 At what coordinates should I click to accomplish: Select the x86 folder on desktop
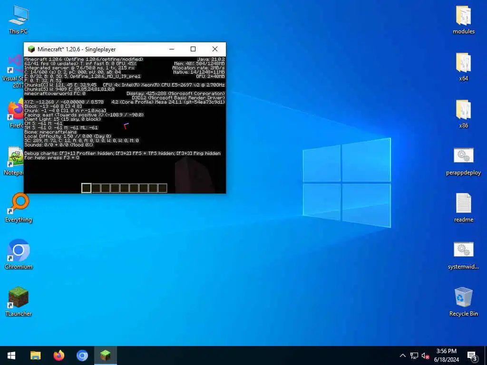pos(463,114)
